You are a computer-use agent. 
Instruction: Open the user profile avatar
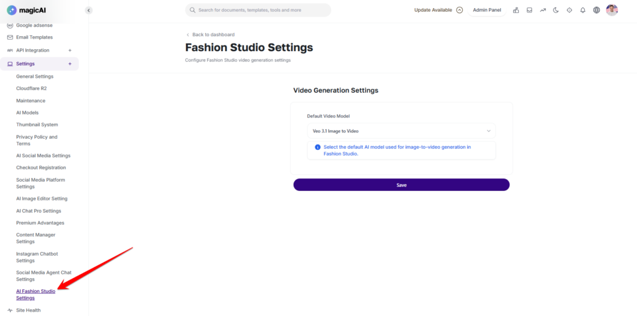pos(611,10)
